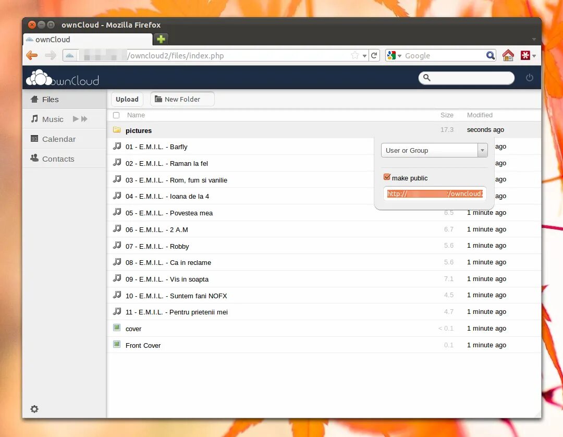Select the ownCloud browser tab
The image size is (563, 437).
click(88, 39)
